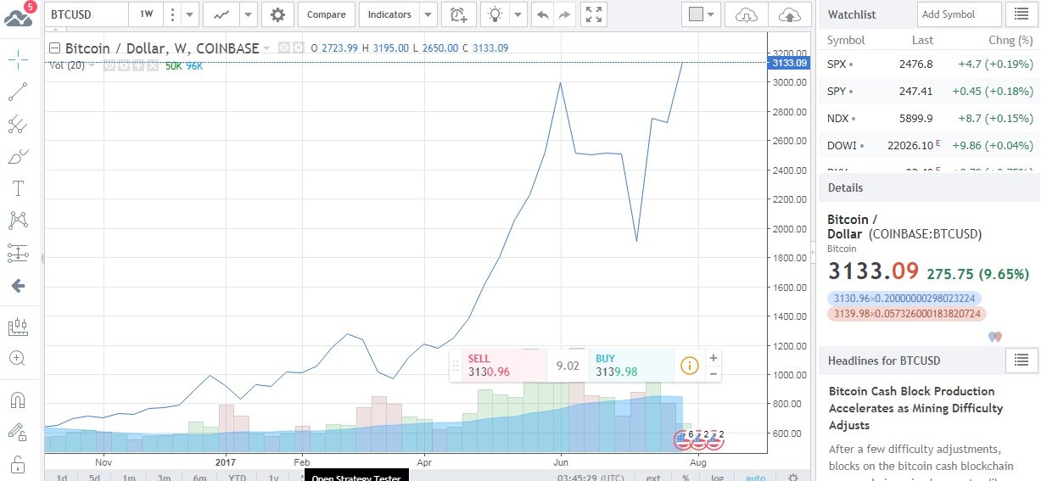Activate the zoom in magnifier tool
This screenshot has height=481, width=1041.
18,358
